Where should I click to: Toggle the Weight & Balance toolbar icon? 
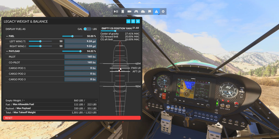tap(156, 11)
